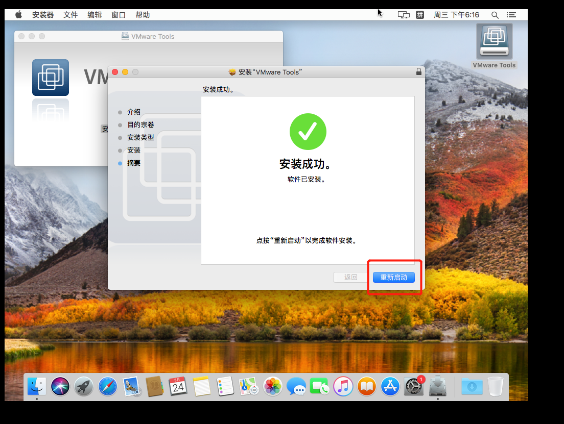This screenshot has height=424, width=564.
Task: Open Notes from the Dock
Action: pos(202,387)
